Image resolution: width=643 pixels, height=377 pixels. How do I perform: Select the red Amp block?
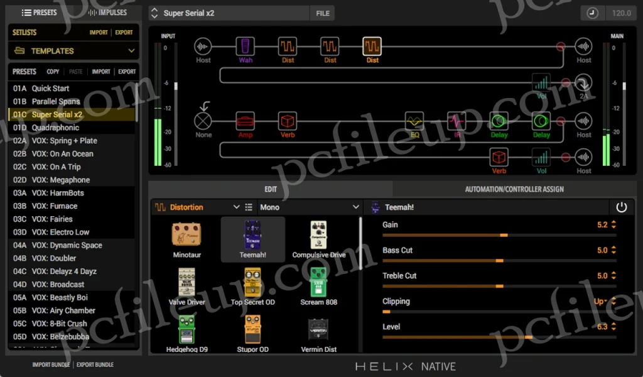(x=246, y=121)
